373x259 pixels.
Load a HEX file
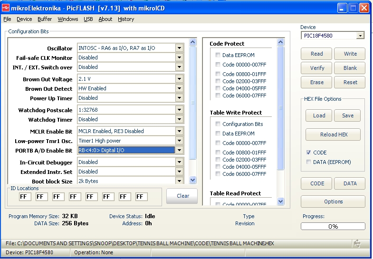319,115
